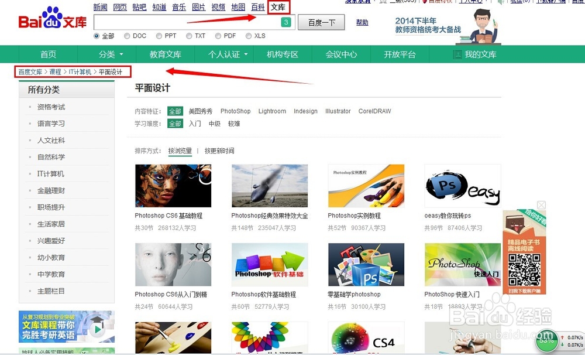Go to 新闻 in top links
The width and height of the screenshot is (585, 355).
pos(101,7)
